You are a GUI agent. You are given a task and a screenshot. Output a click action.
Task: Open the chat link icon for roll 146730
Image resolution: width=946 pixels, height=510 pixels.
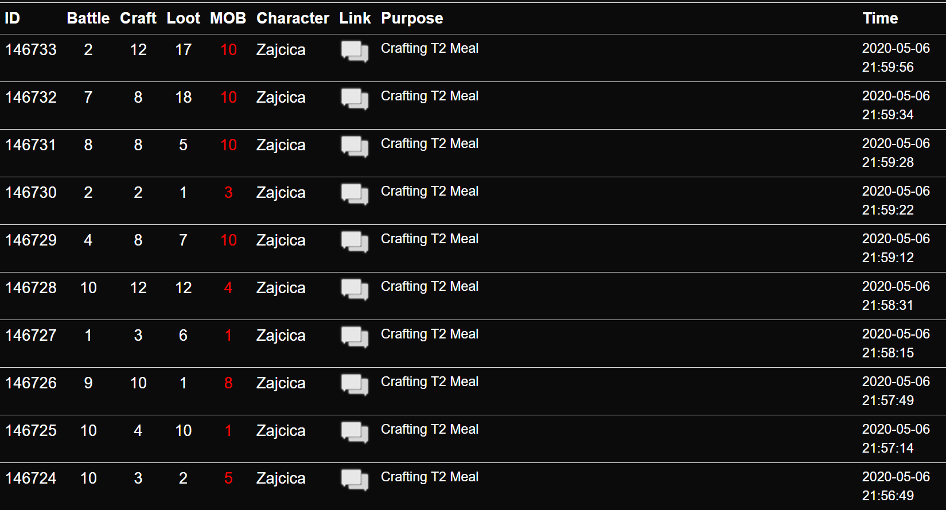coord(355,194)
